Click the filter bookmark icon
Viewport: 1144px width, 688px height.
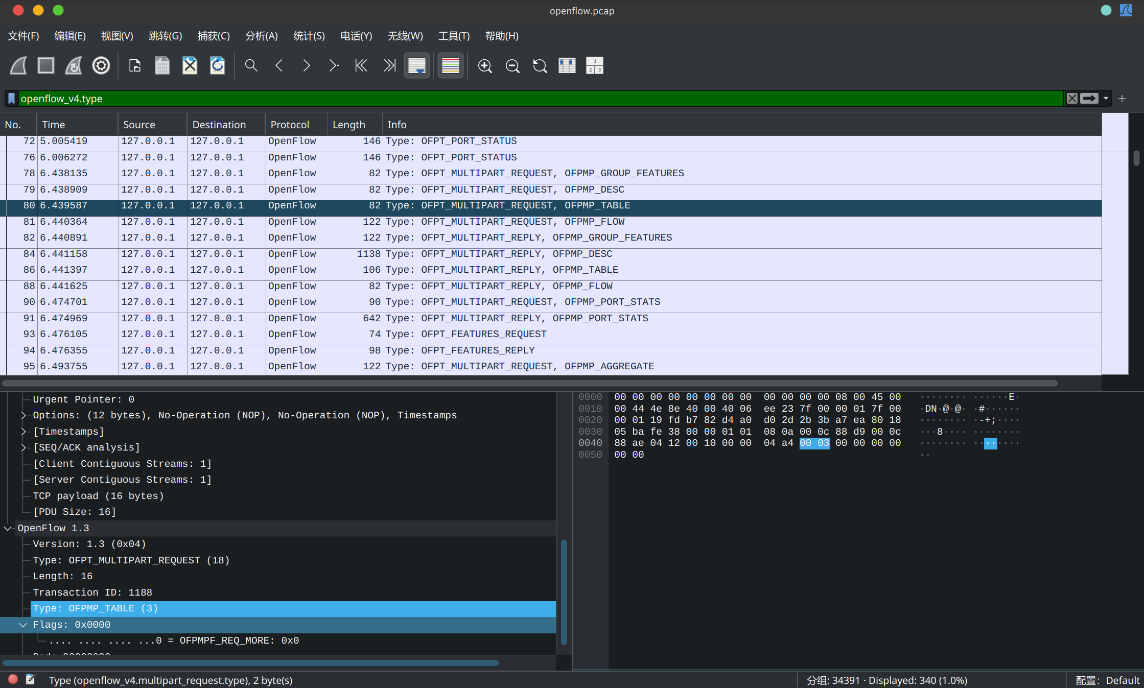click(x=11, y=99)
